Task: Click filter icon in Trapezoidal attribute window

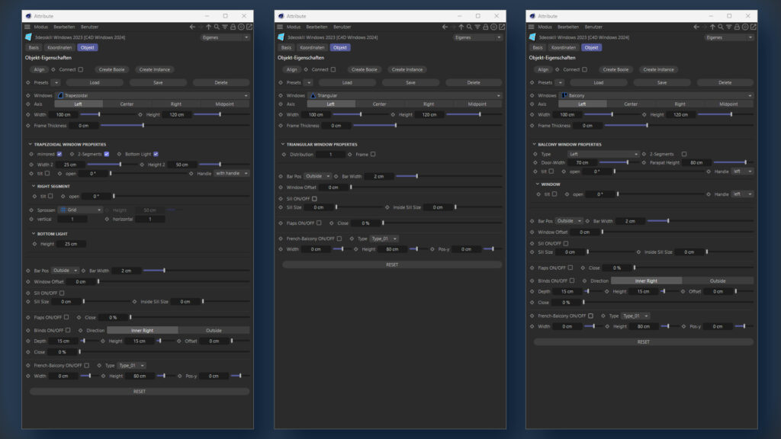Action: click(x=225, y=27)
